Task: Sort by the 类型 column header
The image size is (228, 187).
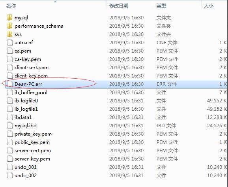Action: click(x=161, y=6)
